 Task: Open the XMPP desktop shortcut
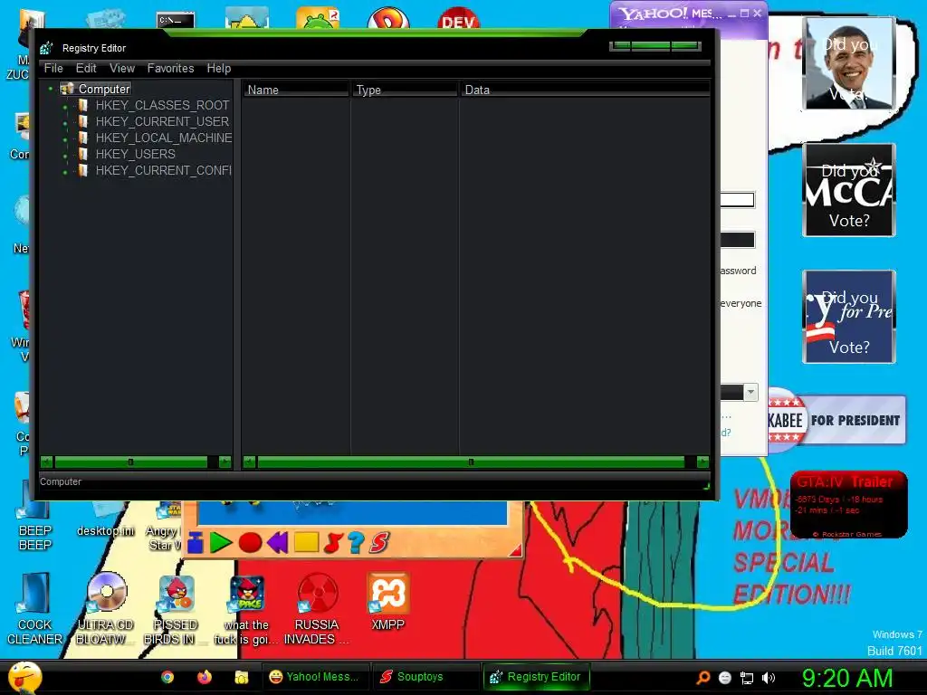tap(387, 602)
